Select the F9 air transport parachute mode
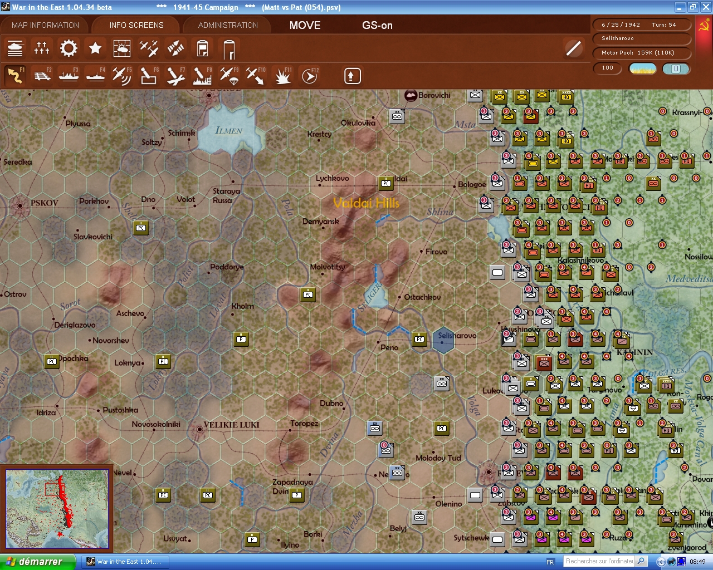 [229, 76]
